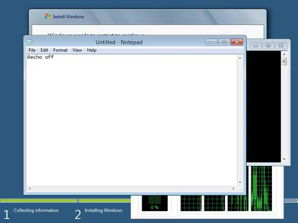Click the Notepad window resize grip
This screenshot has width=298, height=223.
(240, 190)
